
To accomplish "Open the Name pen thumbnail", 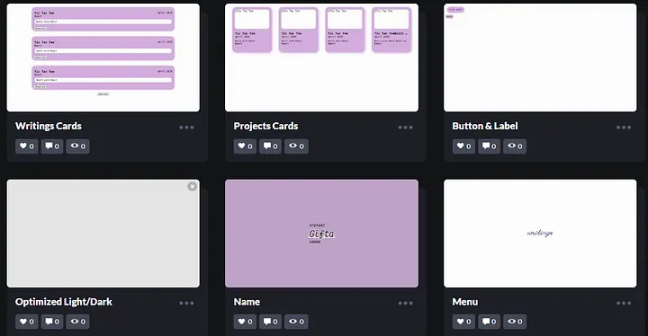I will click(321, 234).
